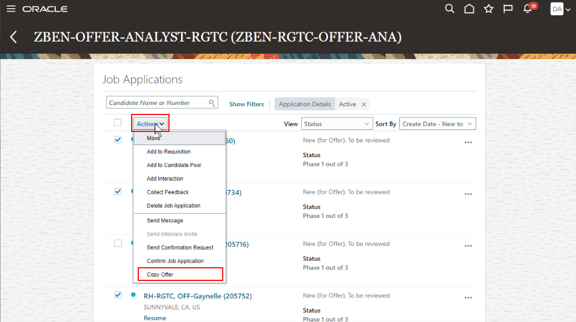This screenshot has width=576, height=322.
Task: Toggle the select-all applications checkbox
Action: coord(117,123)
